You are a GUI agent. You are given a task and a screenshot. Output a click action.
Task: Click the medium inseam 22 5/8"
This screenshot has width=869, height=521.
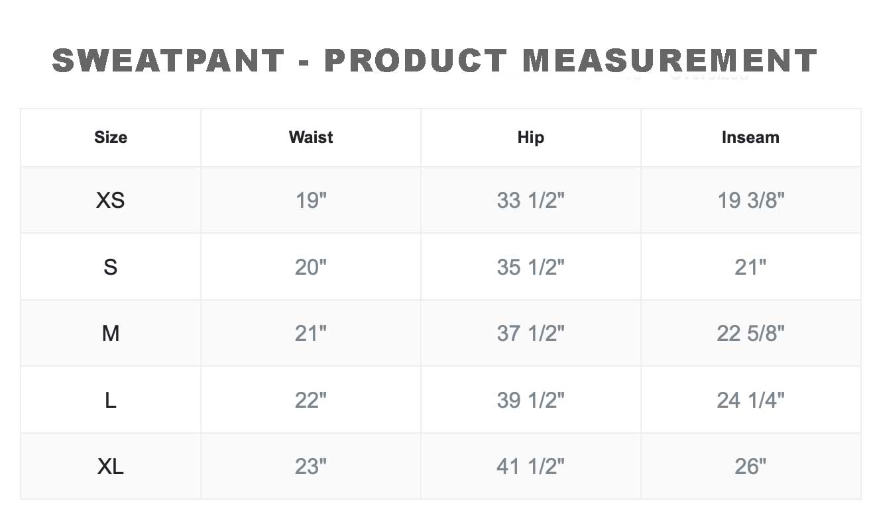[750, 334]
